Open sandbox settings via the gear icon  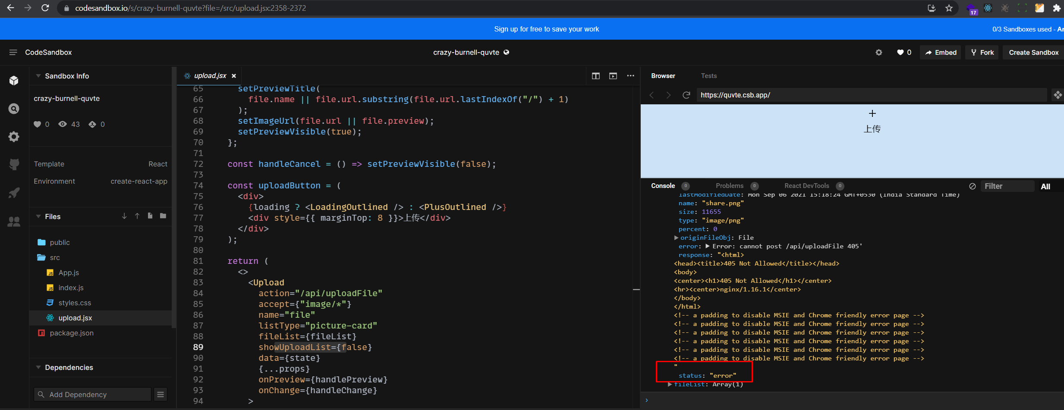pyautogui.click(x=878, y=52)
